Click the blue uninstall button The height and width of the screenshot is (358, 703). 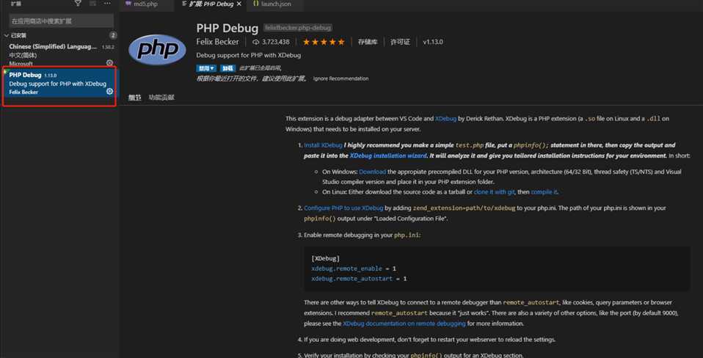[x=227, y=68]
